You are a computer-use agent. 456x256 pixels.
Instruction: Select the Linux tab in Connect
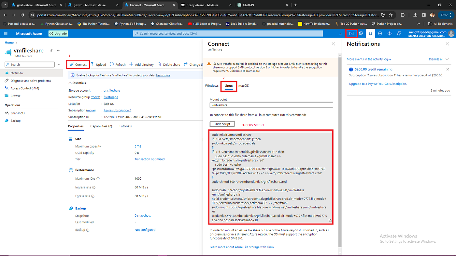(229, 86)
